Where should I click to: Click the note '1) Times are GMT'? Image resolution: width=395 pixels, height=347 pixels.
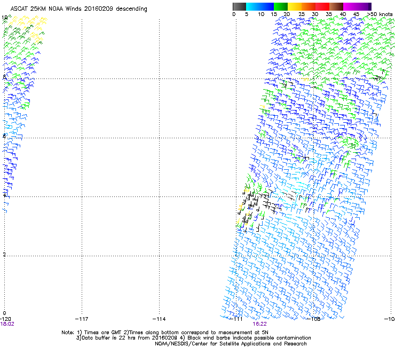click(100, 333)
